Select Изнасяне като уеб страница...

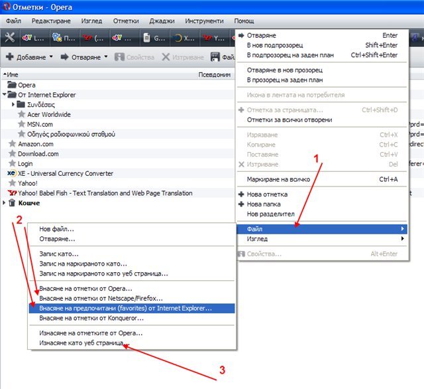132,343
